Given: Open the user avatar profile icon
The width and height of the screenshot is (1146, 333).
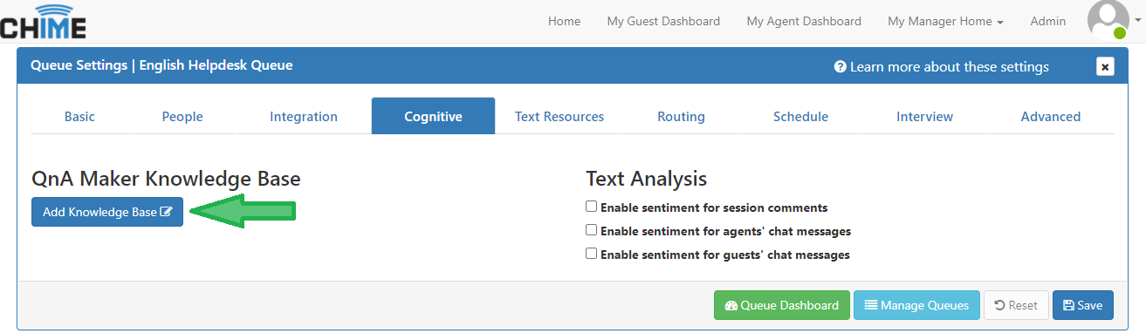Looking at the screenshot, I should point(1108,20).
